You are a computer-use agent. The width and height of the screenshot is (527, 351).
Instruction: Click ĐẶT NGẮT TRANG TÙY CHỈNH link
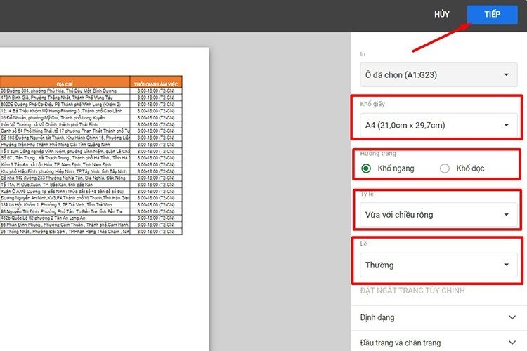(412, 291)
